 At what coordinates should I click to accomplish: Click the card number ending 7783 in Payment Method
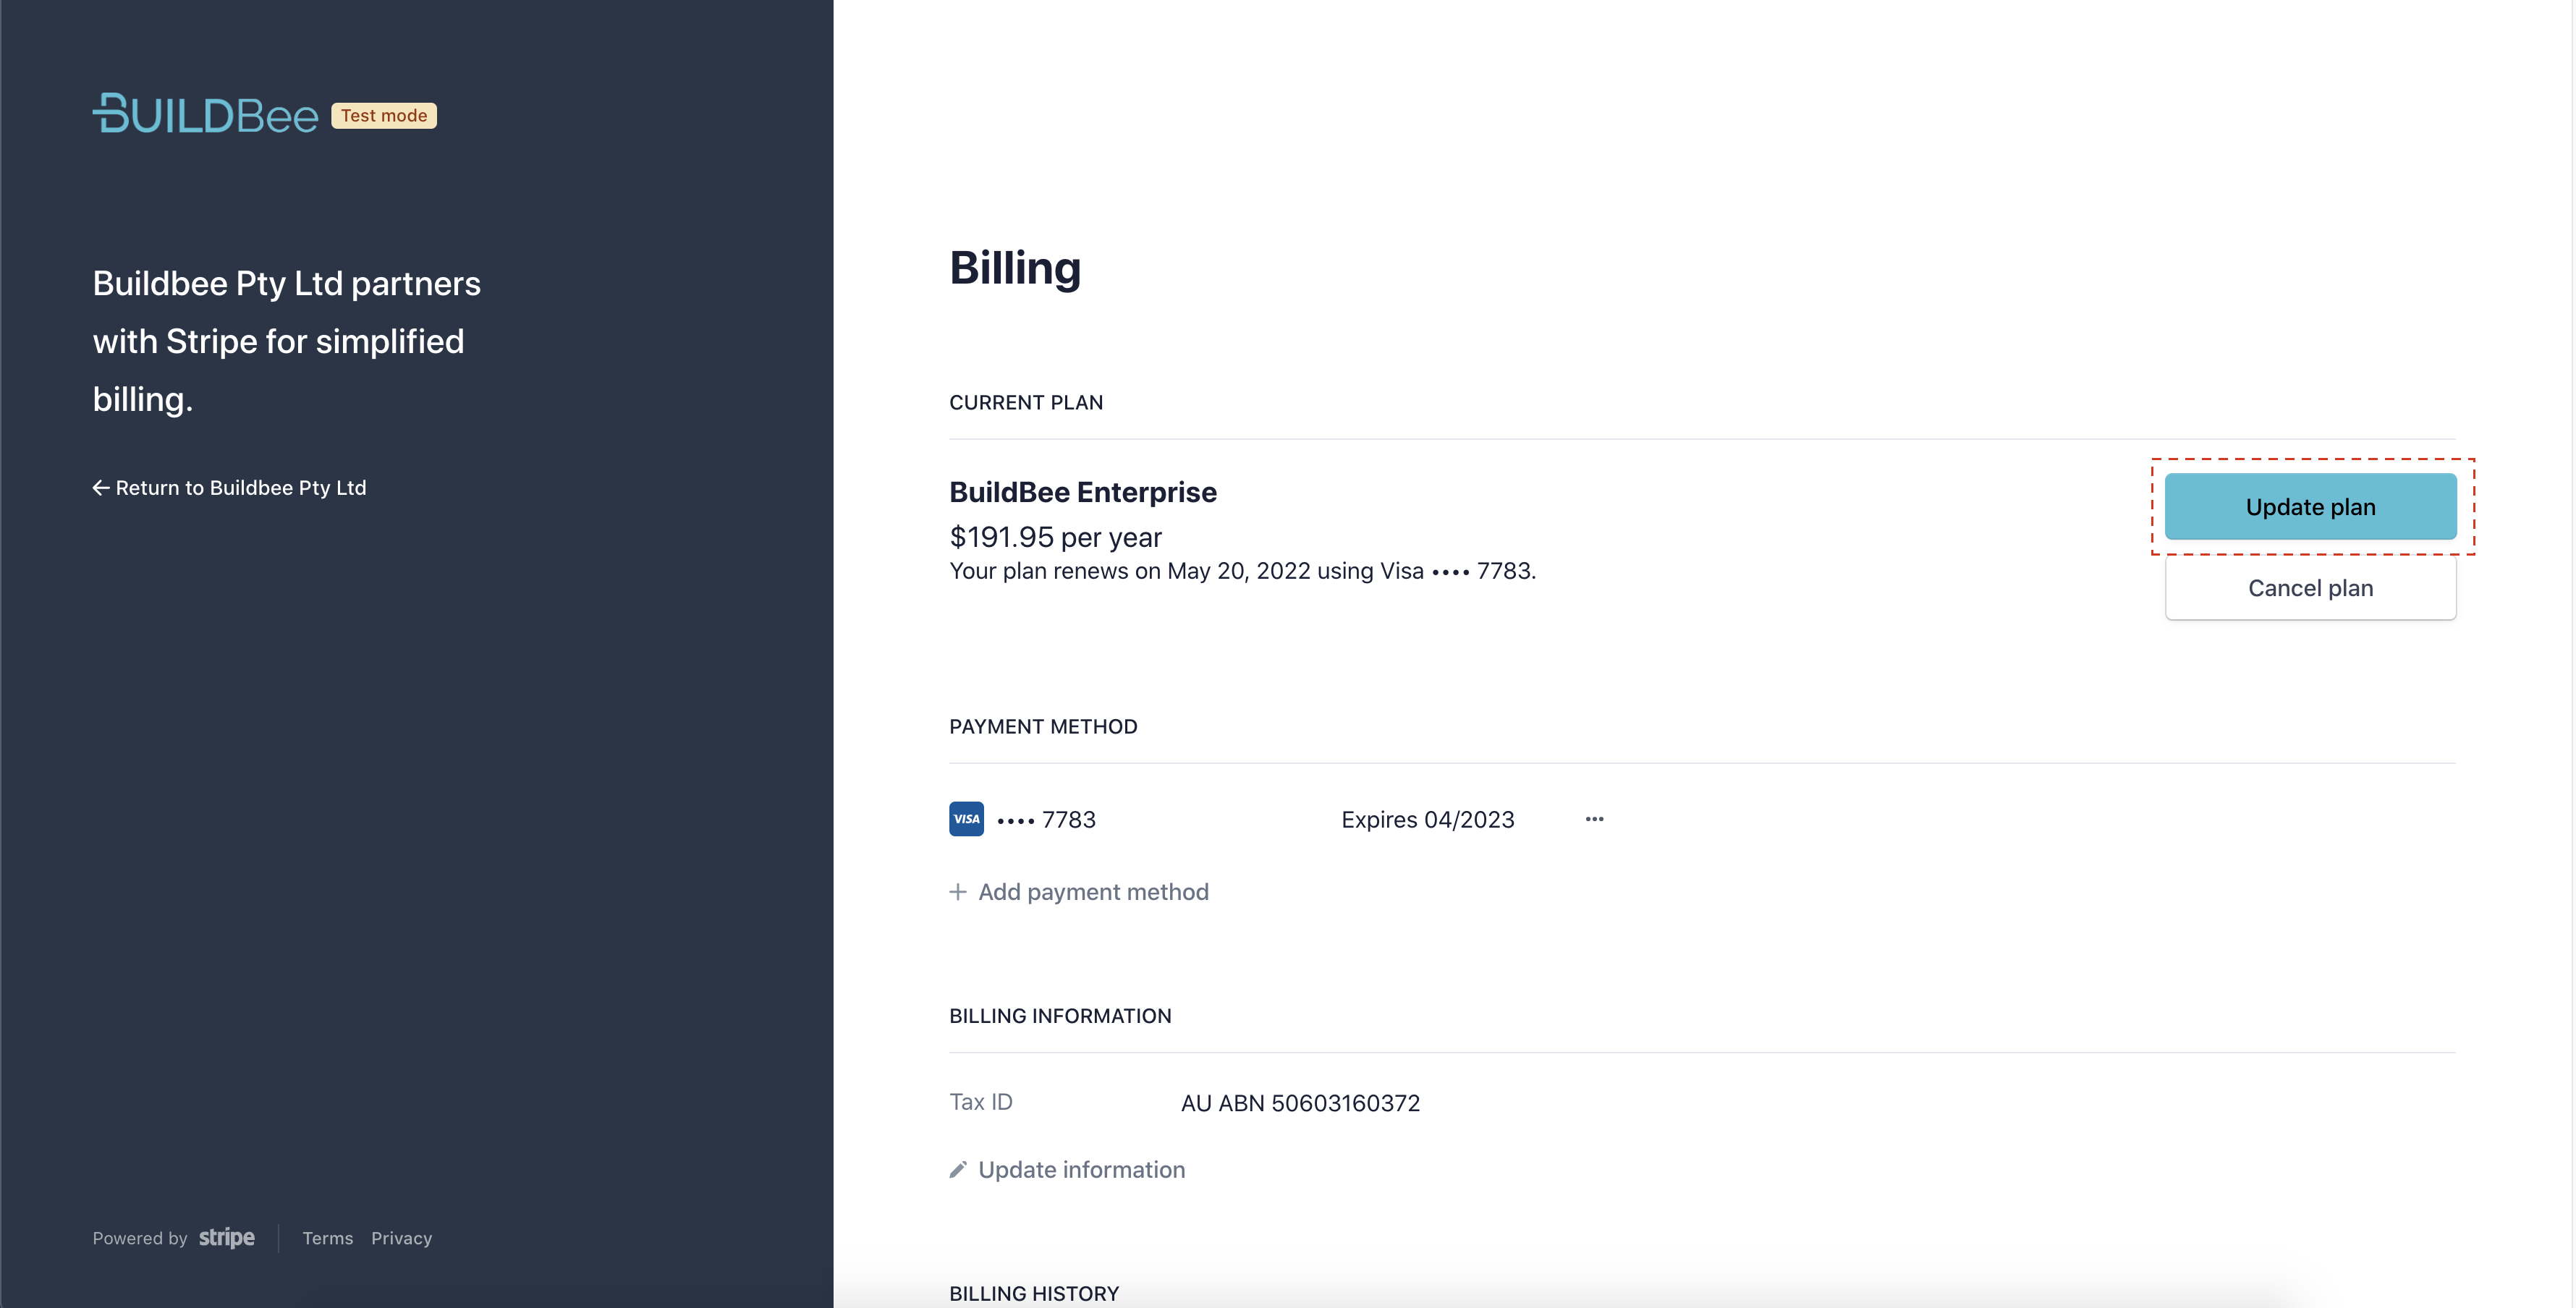pos(1046,820)
